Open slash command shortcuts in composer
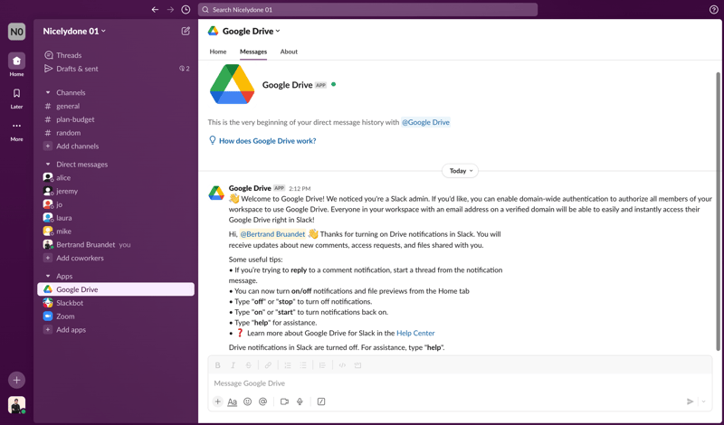This screenshot has height=425, width=724. pyautogui.click(x=321, y=401)
